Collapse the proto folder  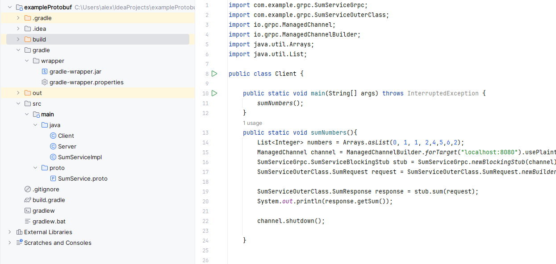(35, 168)
